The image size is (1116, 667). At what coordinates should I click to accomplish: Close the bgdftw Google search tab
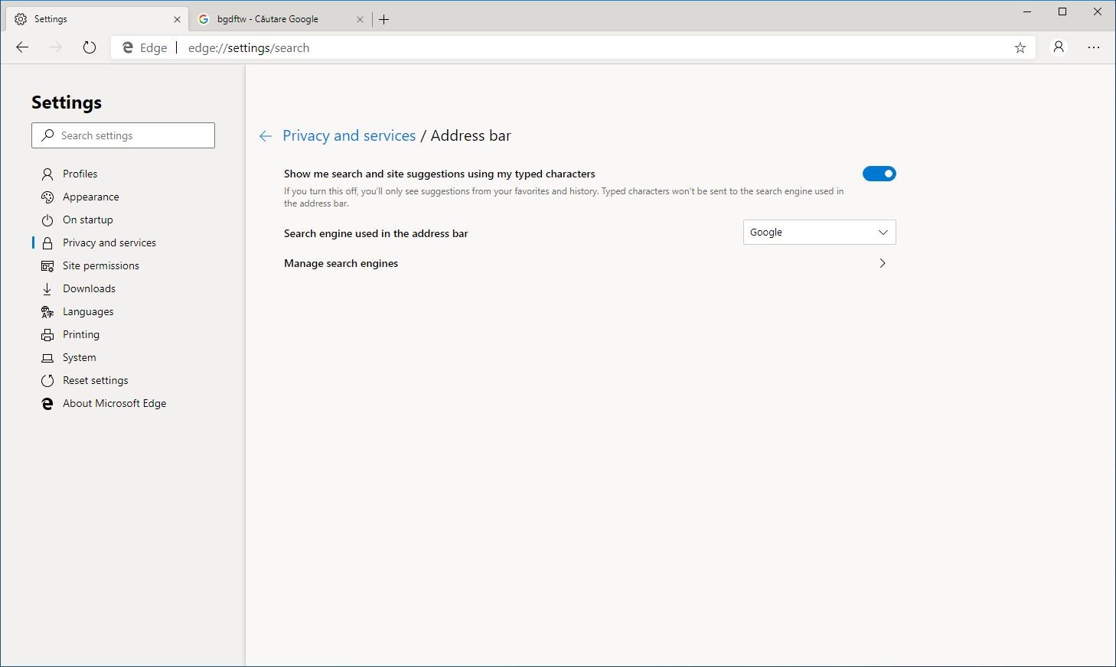pyautogui.click(x=360, y=19)
